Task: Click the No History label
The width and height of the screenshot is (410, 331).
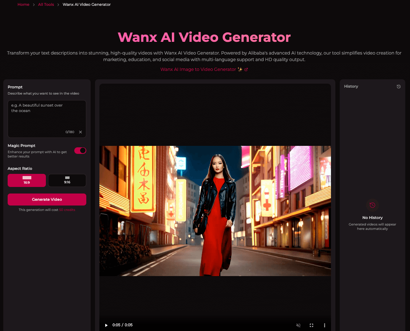Action: pyautogui.click(x=372, y=218)
